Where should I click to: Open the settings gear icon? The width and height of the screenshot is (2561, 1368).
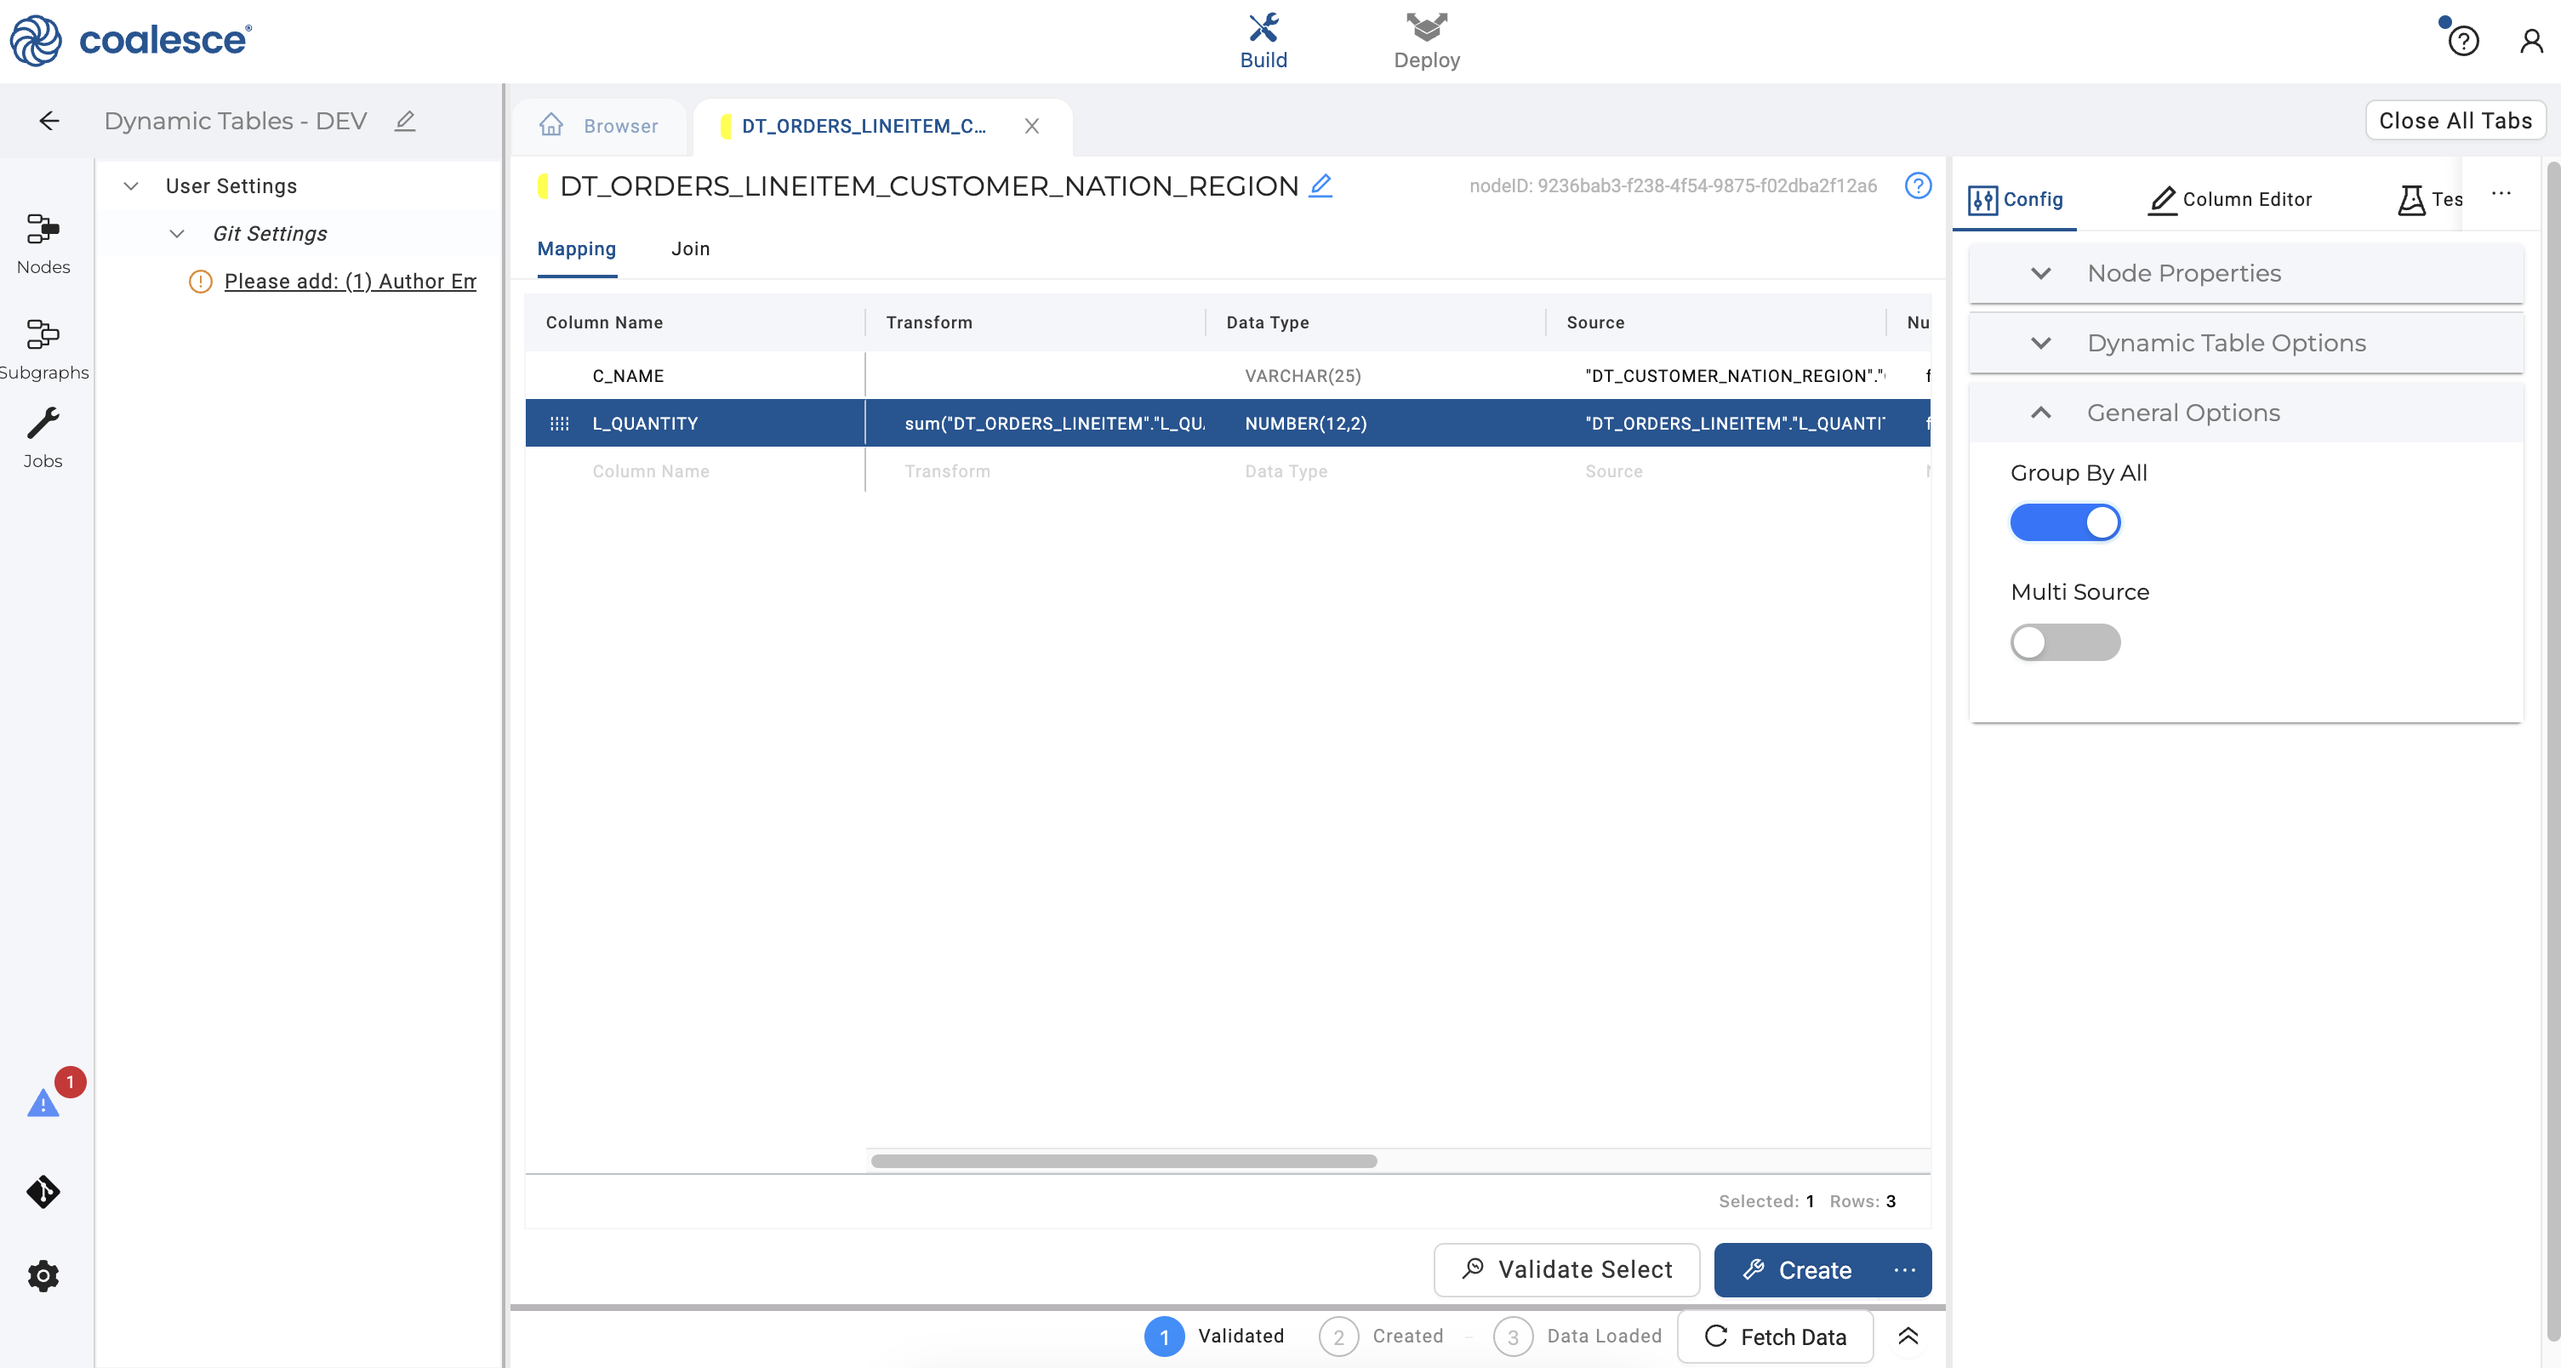[43, 1275]
